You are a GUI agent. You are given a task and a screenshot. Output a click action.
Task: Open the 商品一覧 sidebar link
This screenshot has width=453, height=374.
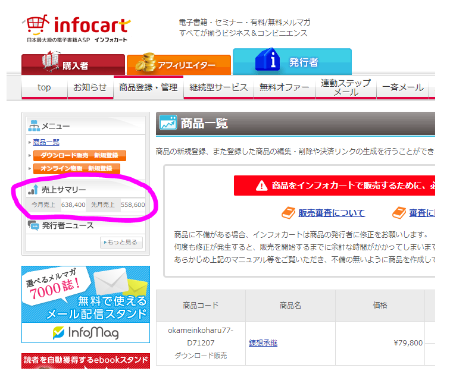[46, 142]
